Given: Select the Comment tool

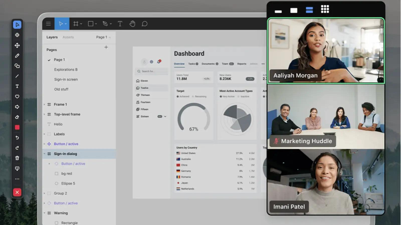Looking at the screenshot, I should click(x=145, y=24).
